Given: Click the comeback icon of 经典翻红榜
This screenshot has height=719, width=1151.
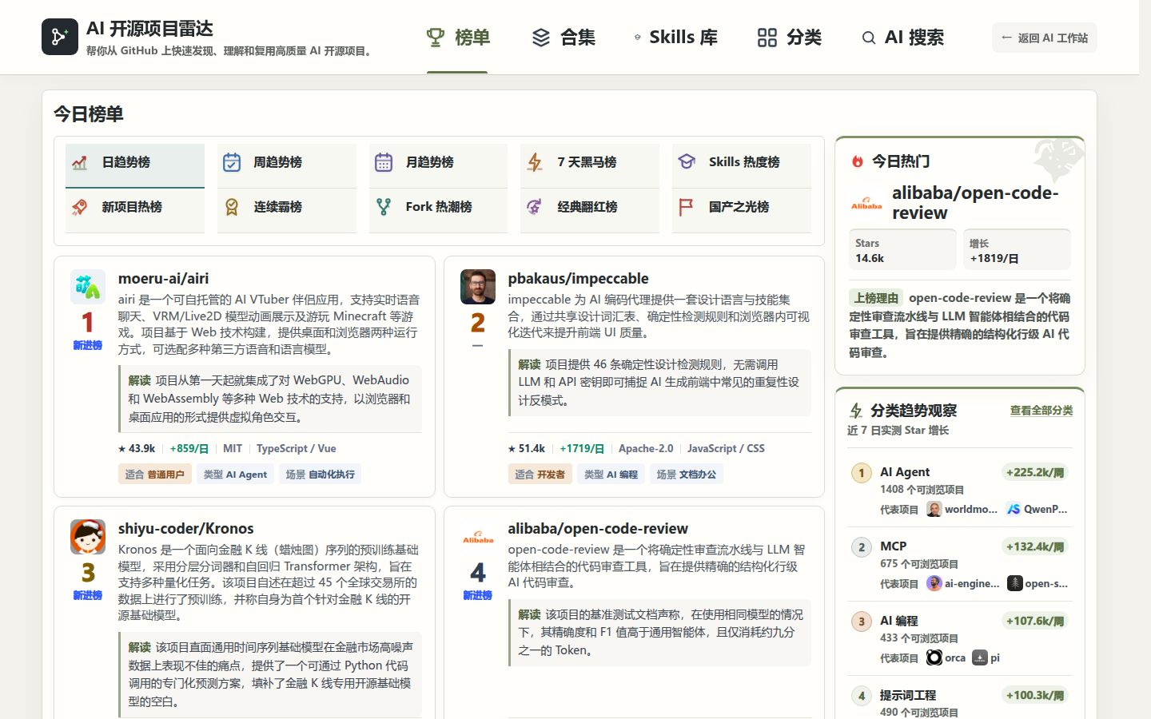Looking at the screenshot, I should [x=535, y=207].
